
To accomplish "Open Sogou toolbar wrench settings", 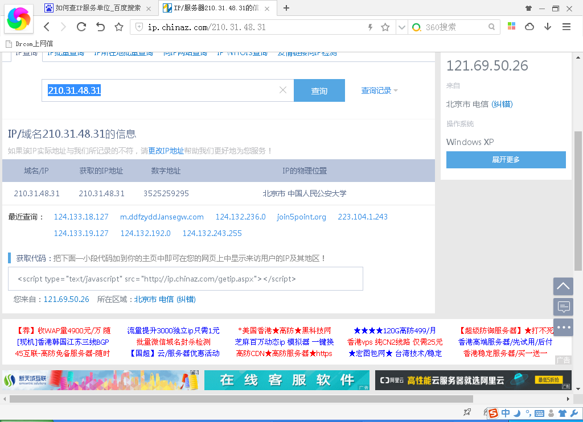I will click(x=574, y=413).
